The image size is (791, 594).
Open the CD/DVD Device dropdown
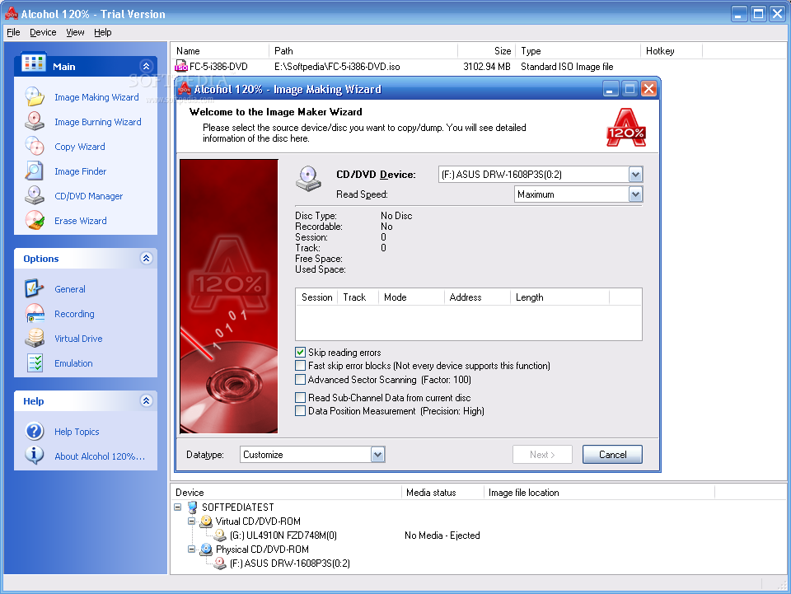[634, 175]
